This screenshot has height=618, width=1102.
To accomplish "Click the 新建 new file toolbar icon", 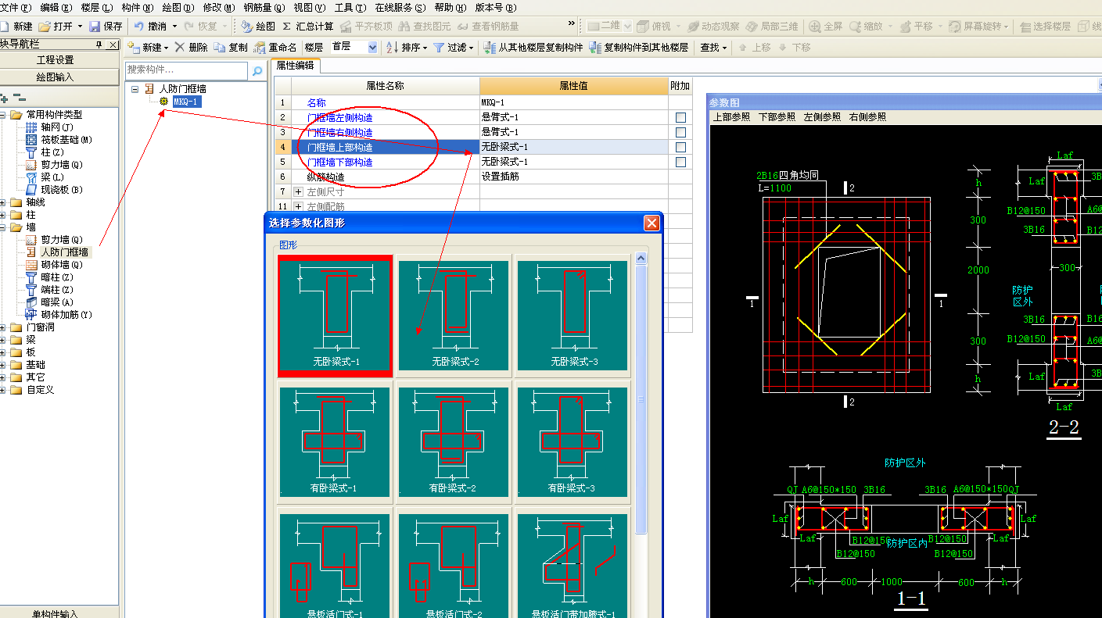I will click(x=5, y=26).
